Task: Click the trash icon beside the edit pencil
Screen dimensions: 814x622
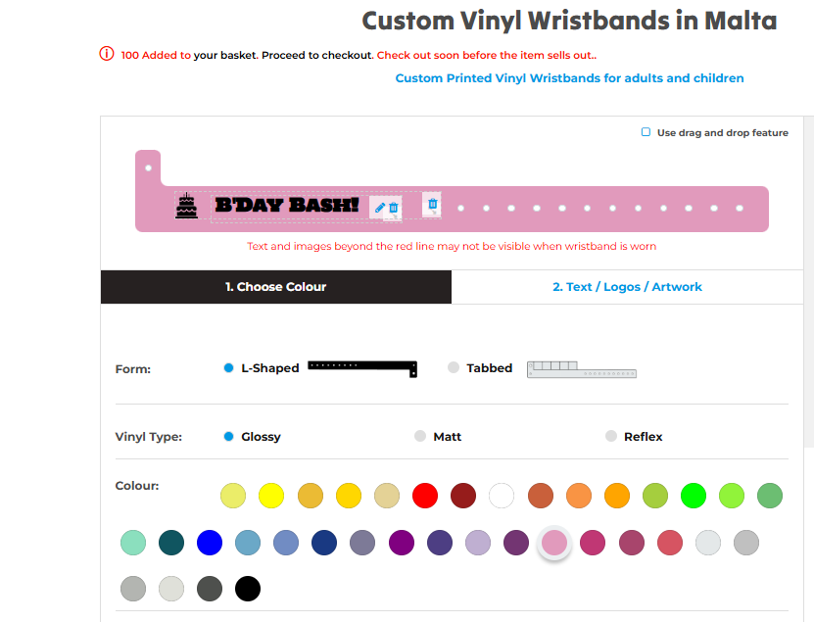Action: (394, 208)
